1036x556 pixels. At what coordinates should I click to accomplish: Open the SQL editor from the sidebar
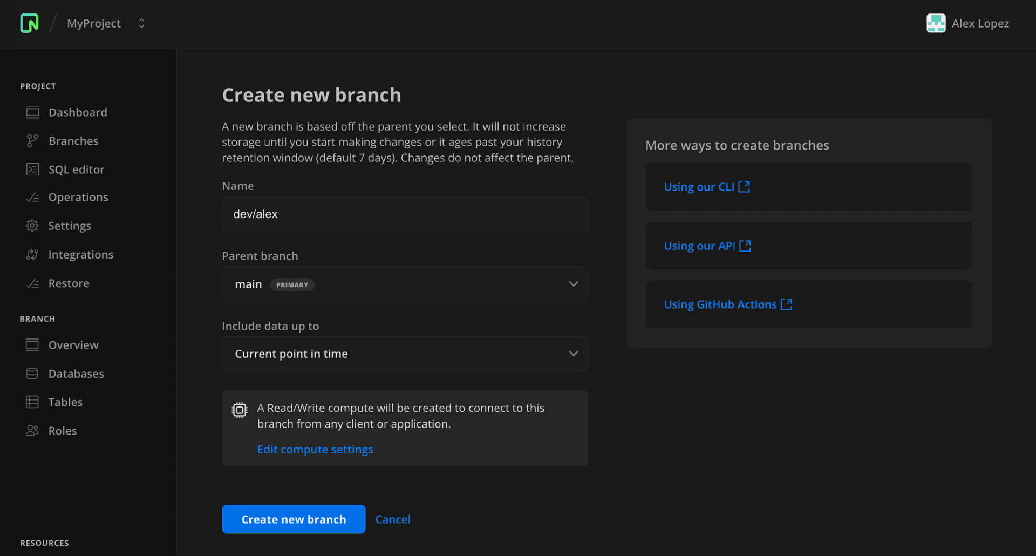pyautogui.click(x=76, y=169)
